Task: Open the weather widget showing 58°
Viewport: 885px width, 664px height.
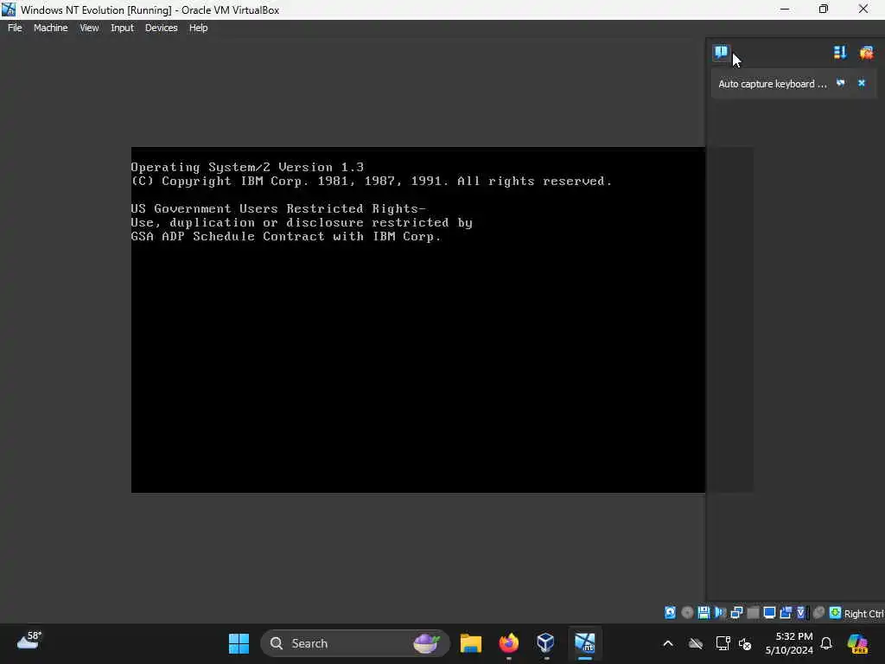Action: point(29,642)
